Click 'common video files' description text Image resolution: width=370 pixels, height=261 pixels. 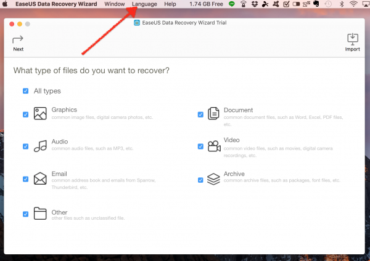click(x=278, y=152)
